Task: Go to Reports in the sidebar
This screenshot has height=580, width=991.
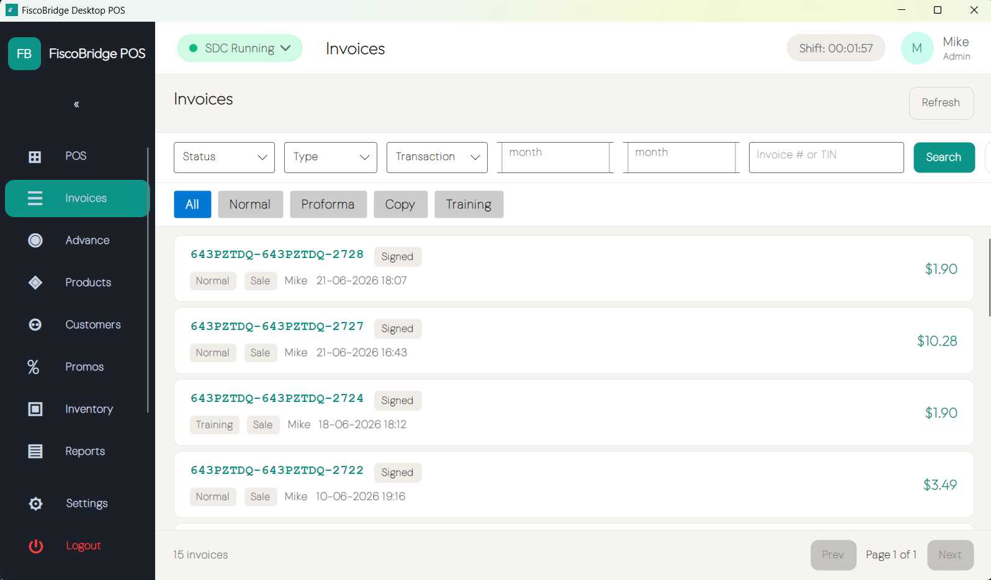Action: pyautogui.click(x=85, y=452)
